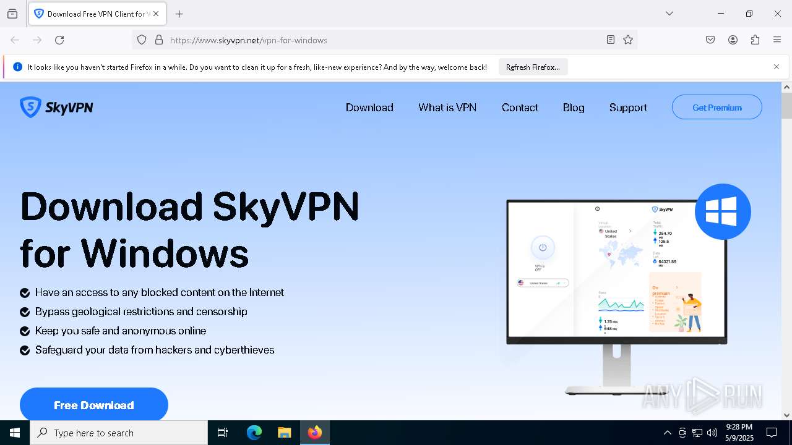The image size is (792, 445).
Task: Open Task View on taskbar
Action: coord(223,433)
